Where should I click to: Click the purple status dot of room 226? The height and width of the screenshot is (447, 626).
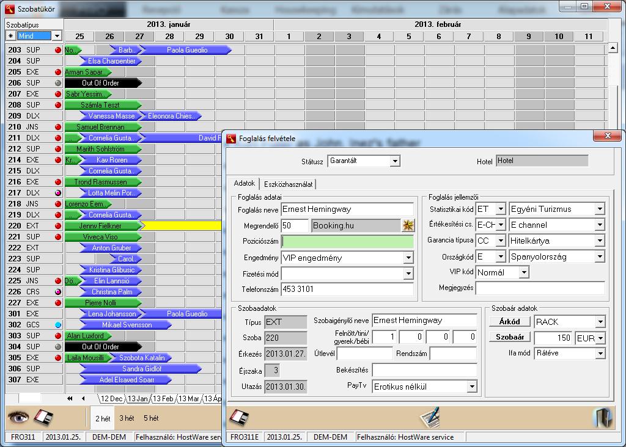58,292
